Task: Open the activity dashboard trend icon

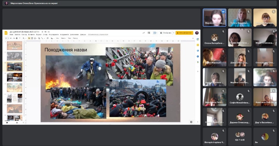Action: tap(144, 33)
